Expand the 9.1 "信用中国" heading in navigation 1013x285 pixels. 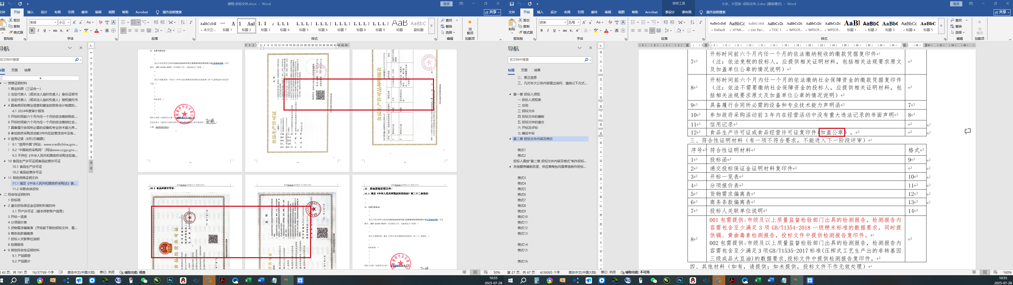coord(9,144)
